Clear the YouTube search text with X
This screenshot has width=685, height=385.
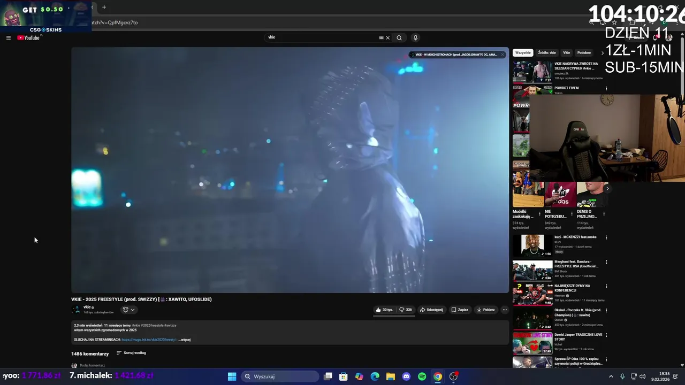pos(387,38)
